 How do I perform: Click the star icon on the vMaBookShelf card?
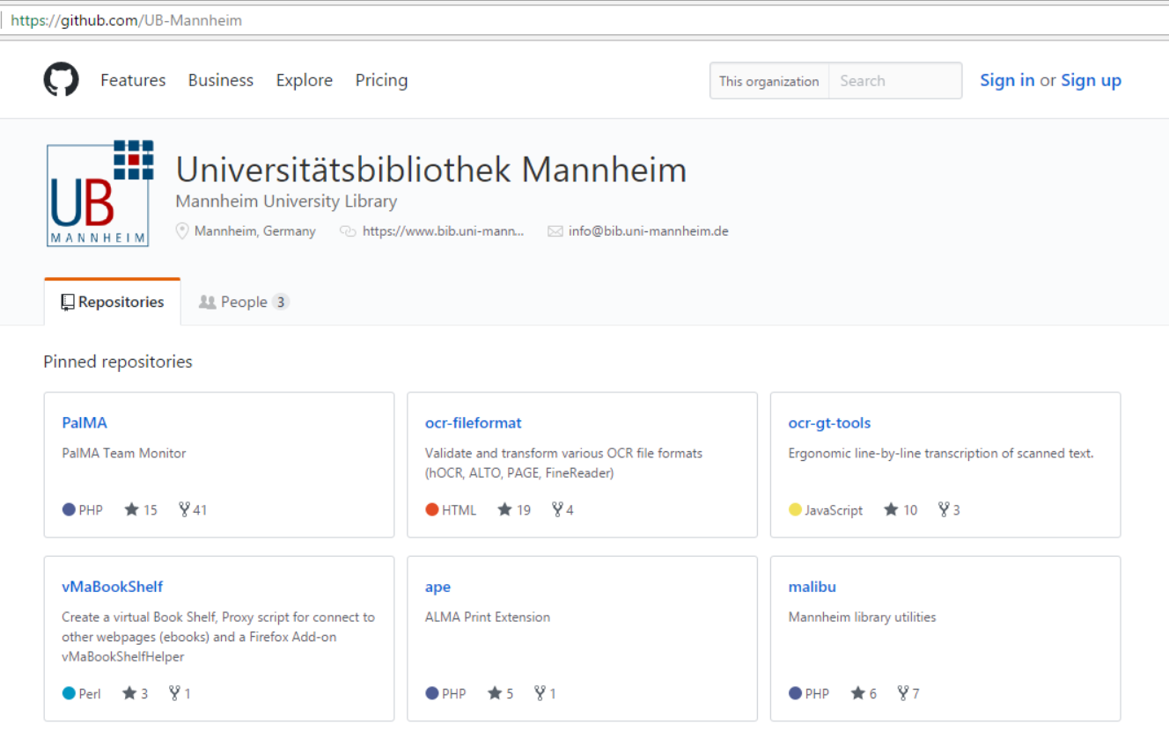point(129,693)
